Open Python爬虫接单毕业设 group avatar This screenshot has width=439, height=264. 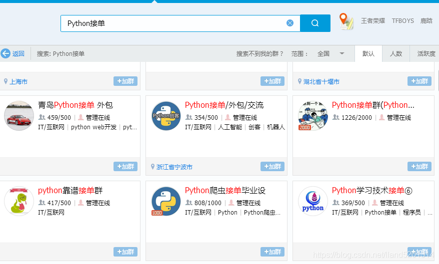tap(166, 201)
